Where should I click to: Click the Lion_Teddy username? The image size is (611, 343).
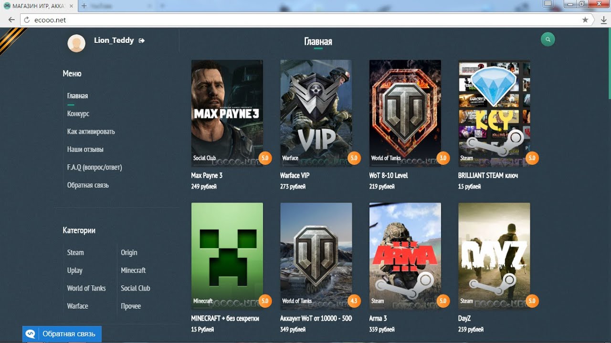click(x=114, y=40)
